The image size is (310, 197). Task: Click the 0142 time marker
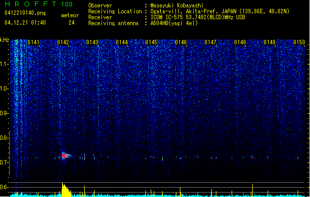point(63,42)
